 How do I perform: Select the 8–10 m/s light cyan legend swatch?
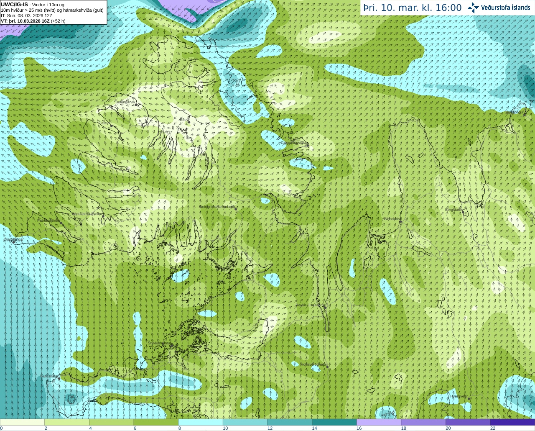201,422
